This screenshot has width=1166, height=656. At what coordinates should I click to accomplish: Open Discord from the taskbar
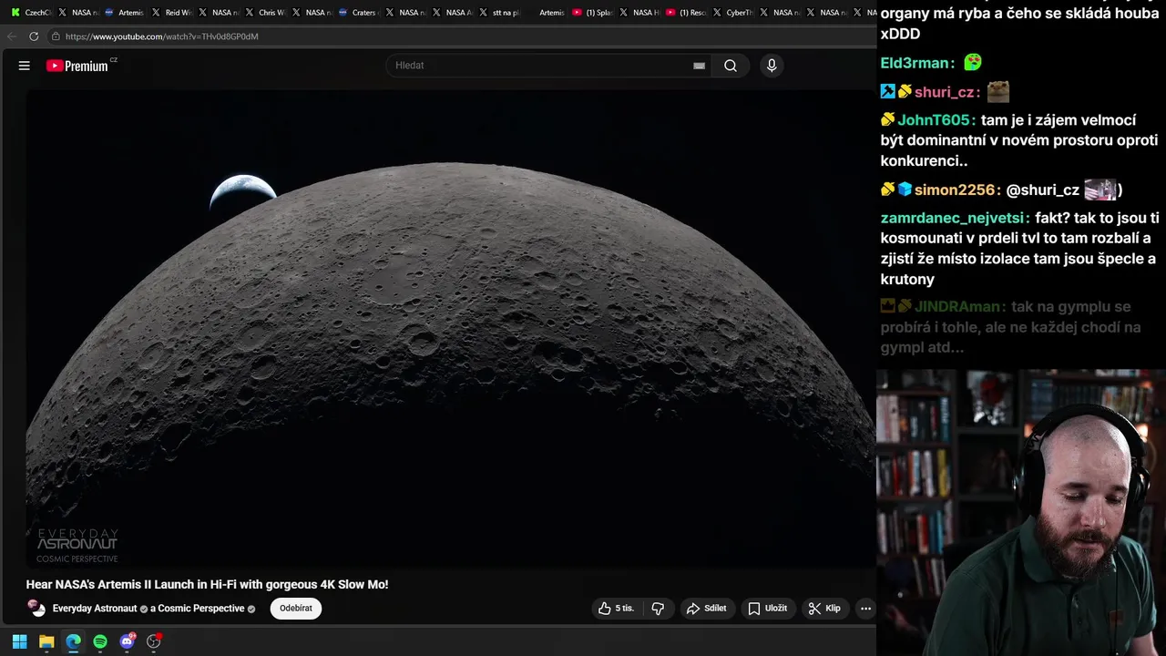128,641
